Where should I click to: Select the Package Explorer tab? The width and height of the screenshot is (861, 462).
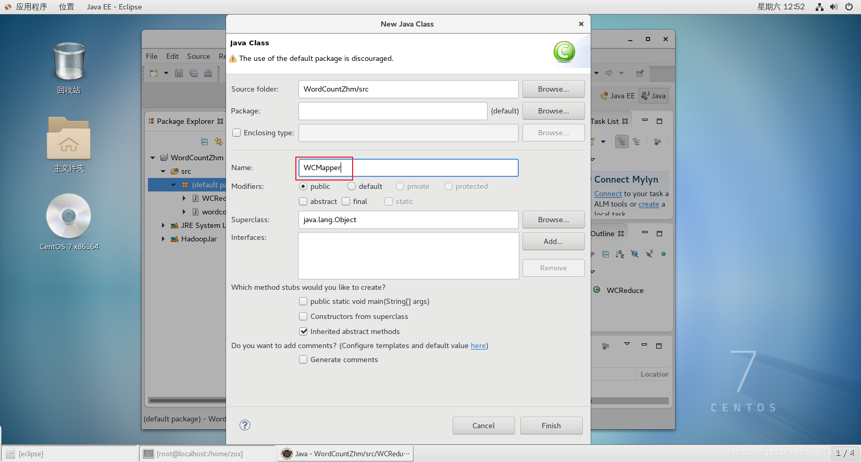click(x=185, y=121)
